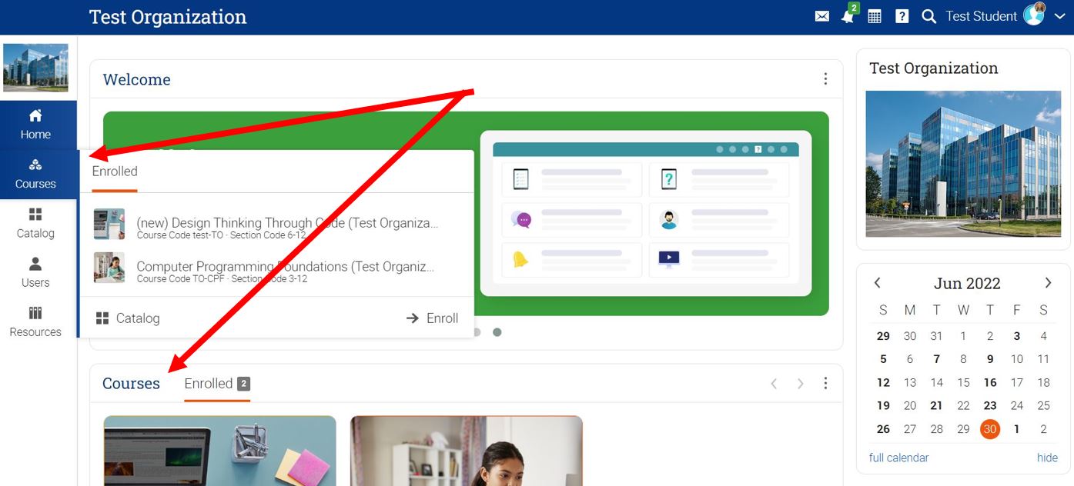This screenshot has height=486, width=1074.
Task: Click the help question mark icon
Action: tap(902, 16)
